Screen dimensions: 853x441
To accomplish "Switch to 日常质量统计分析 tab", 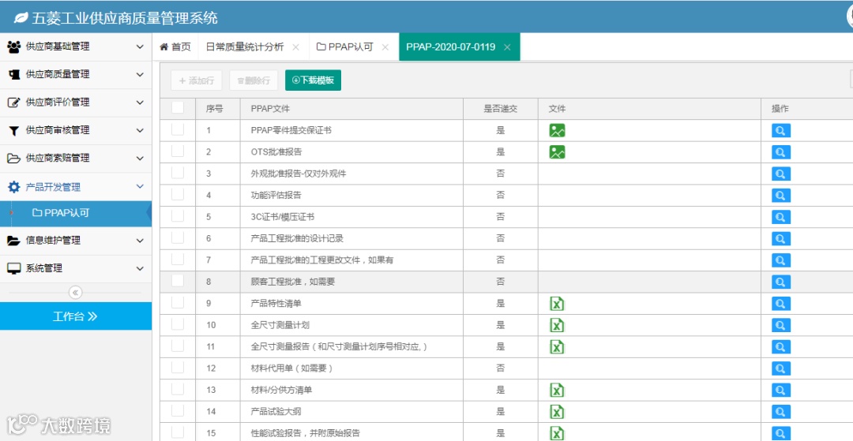I will click(x=245, y=47).
